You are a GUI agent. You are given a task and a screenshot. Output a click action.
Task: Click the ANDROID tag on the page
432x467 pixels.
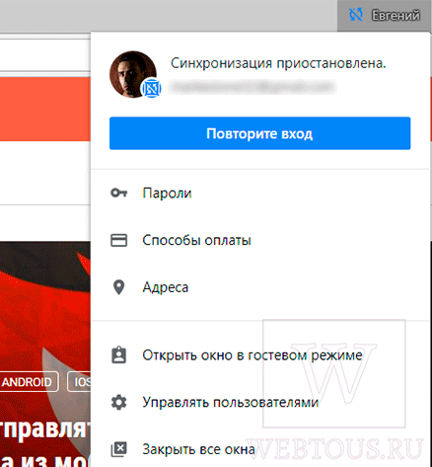[x=28, y=382]
